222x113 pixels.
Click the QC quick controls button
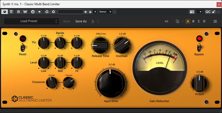click(208, 12)
